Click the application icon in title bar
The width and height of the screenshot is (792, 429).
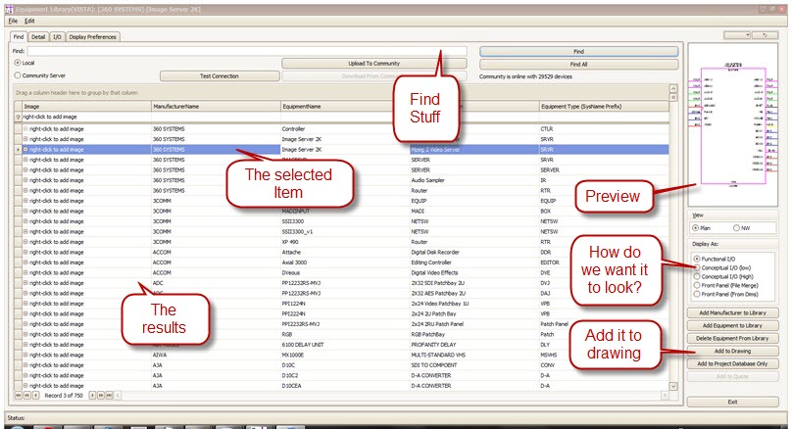click(x=9, y=9)
